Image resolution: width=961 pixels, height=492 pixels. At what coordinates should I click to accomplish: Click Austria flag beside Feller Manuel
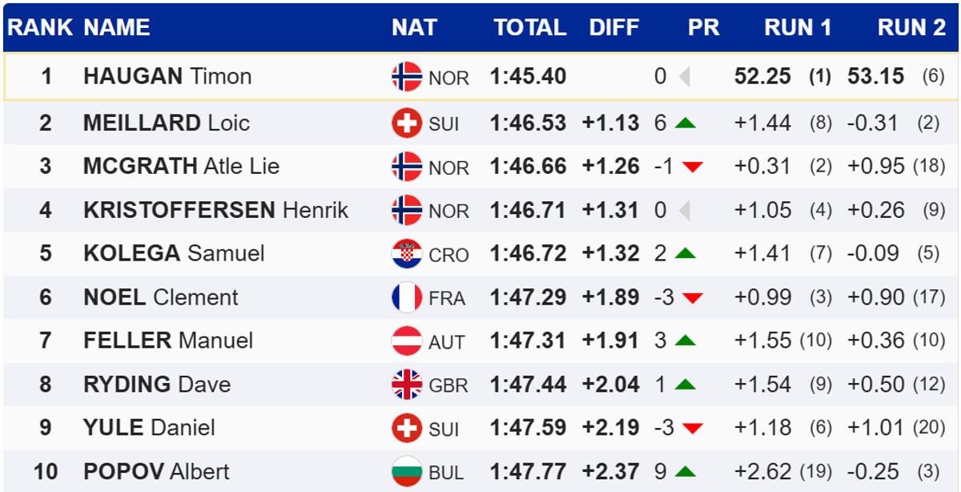pyautogui.click(x=407, y=341)
